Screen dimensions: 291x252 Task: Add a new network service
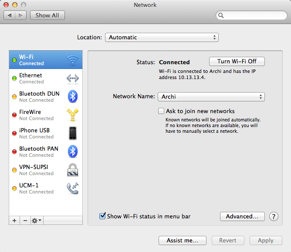tap(14, 221)
